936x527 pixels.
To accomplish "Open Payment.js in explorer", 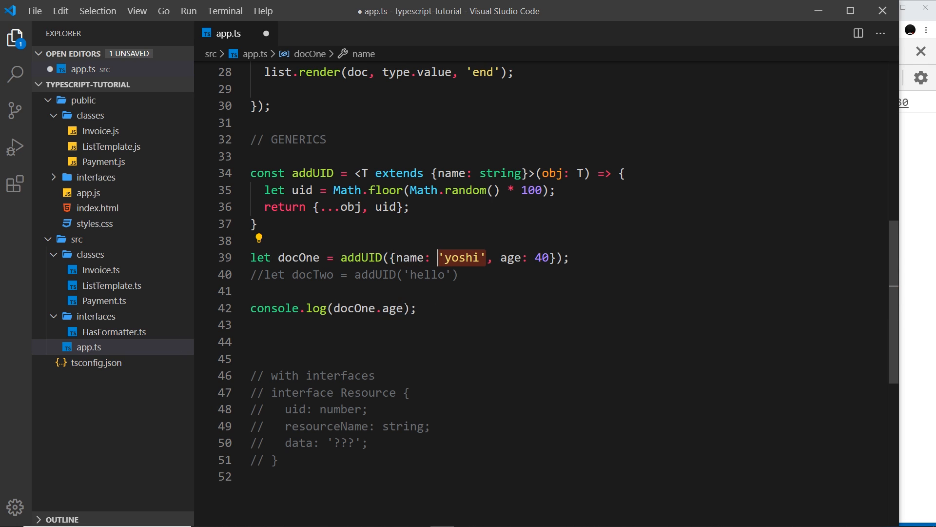I will pyautogui.click(x=103, y=162).
